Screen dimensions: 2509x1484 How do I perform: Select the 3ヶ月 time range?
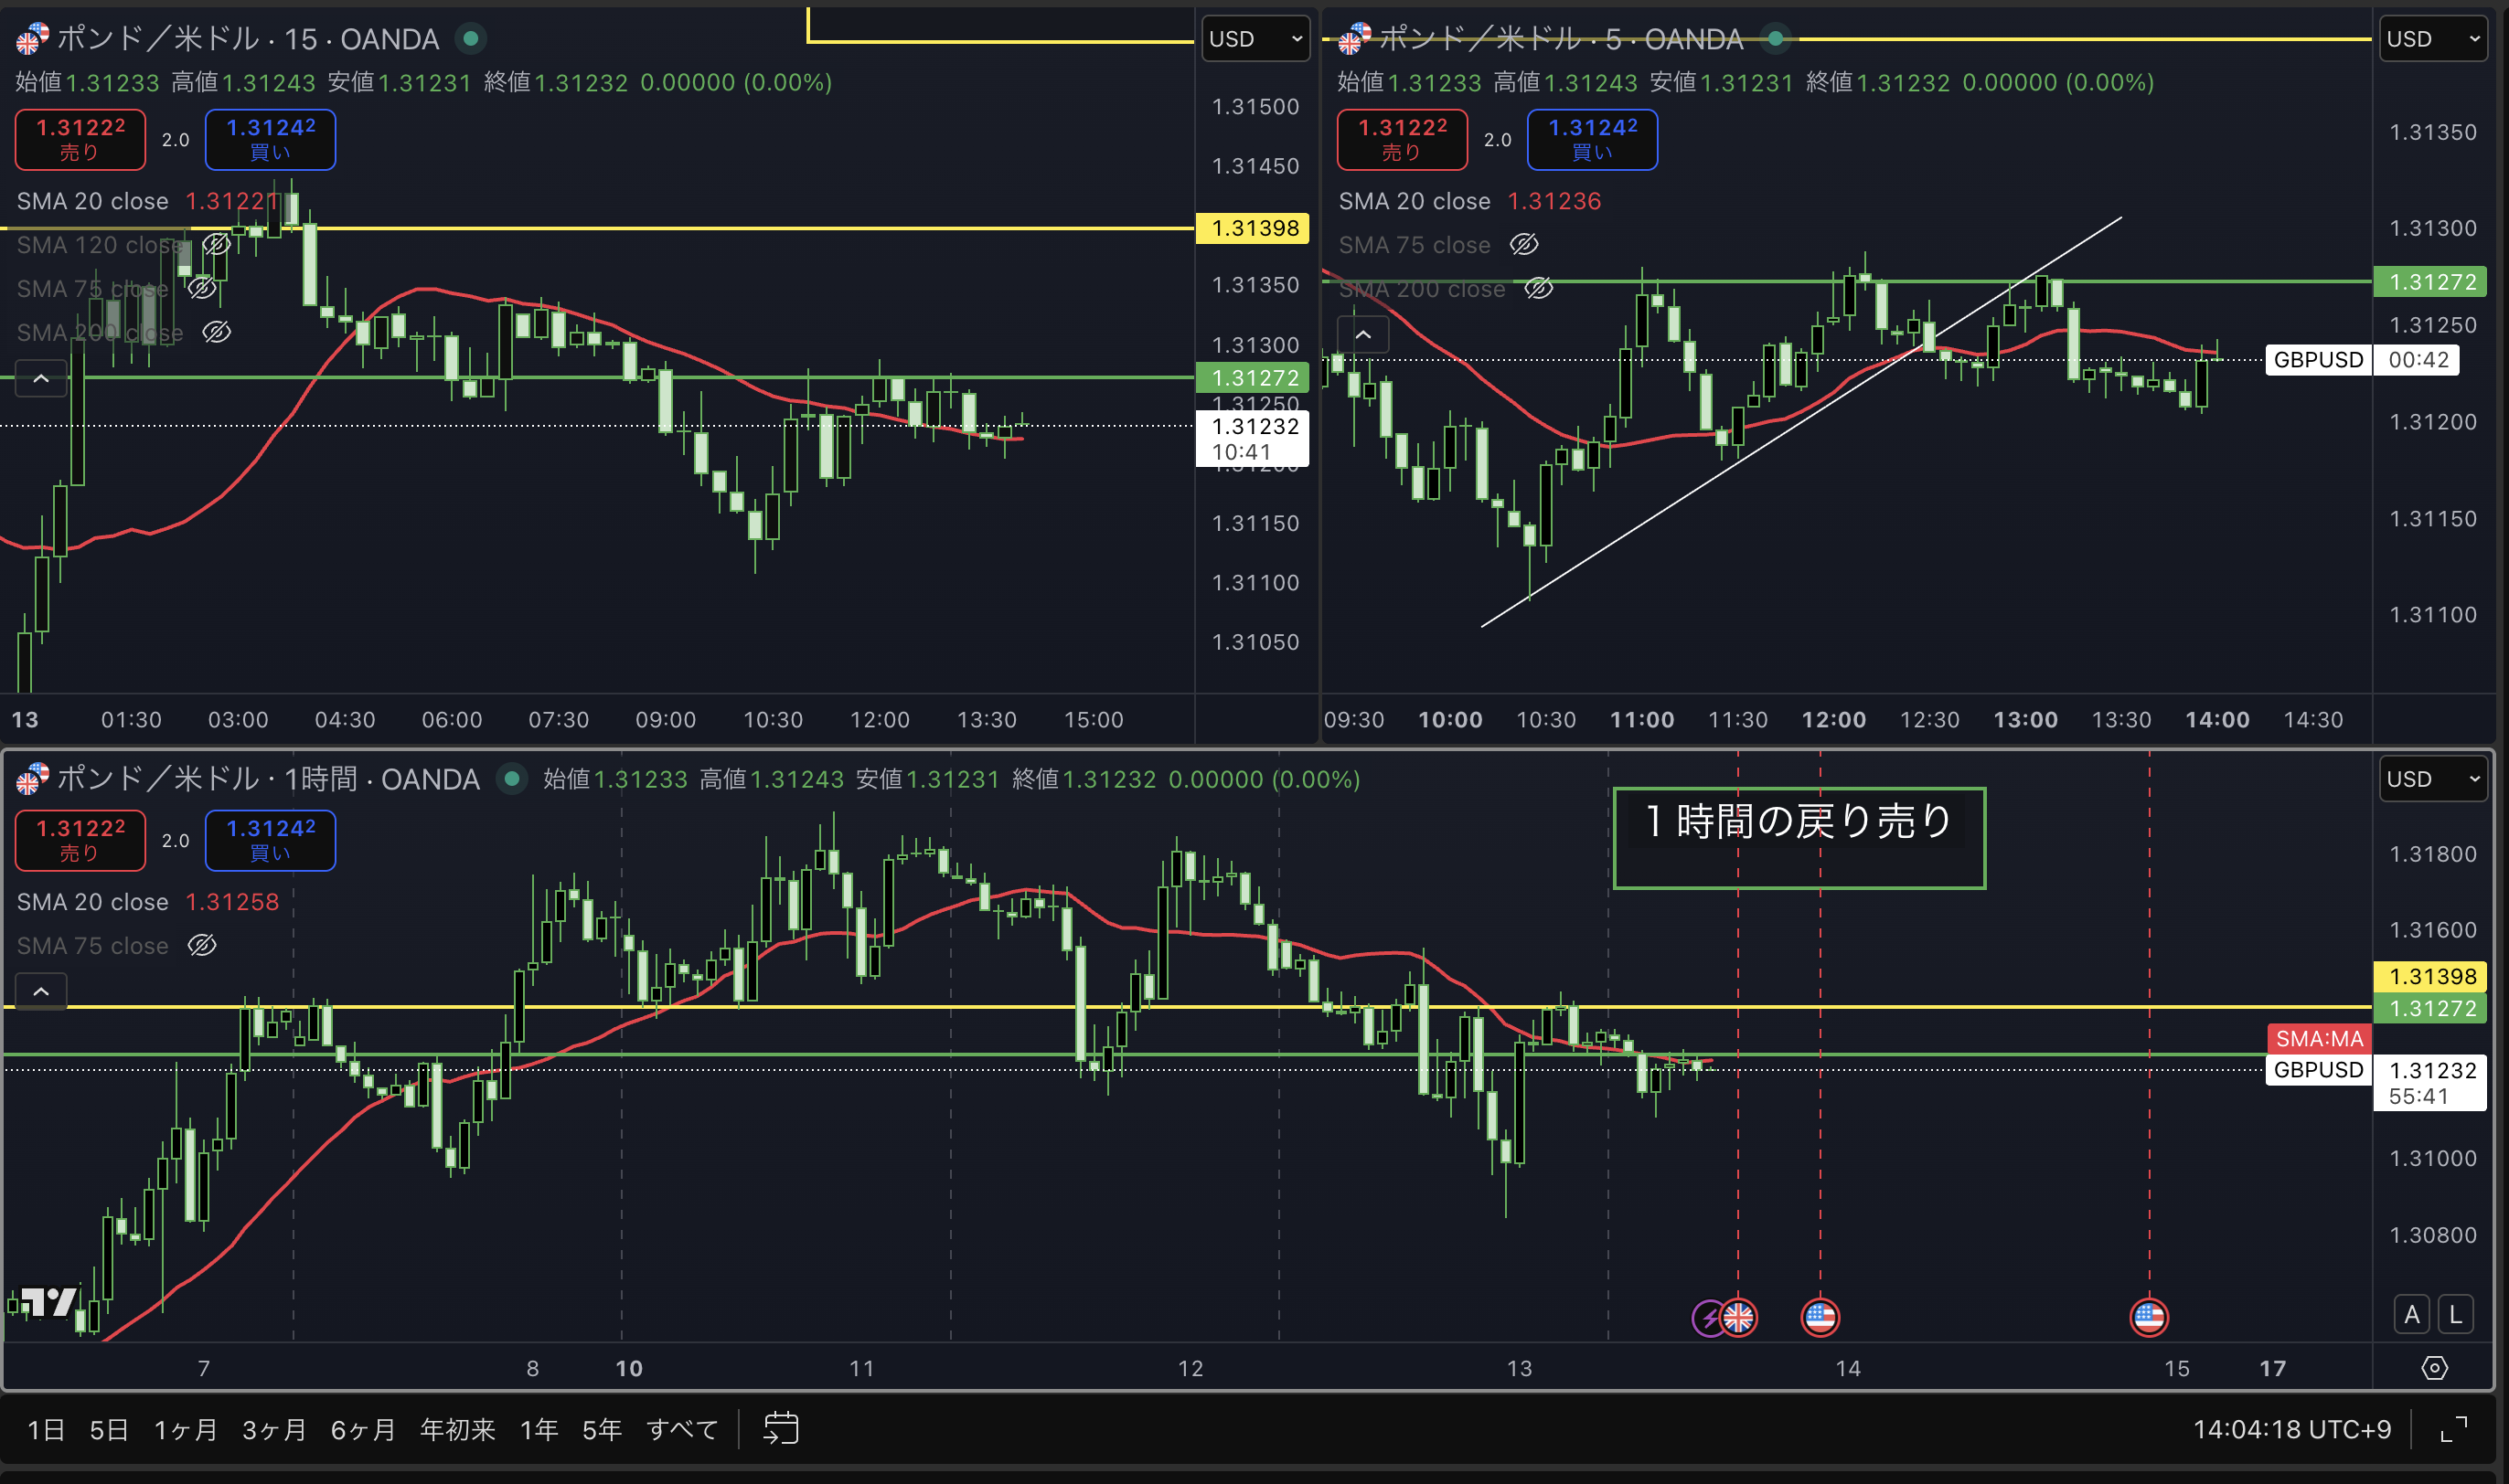click(274, 1429)
